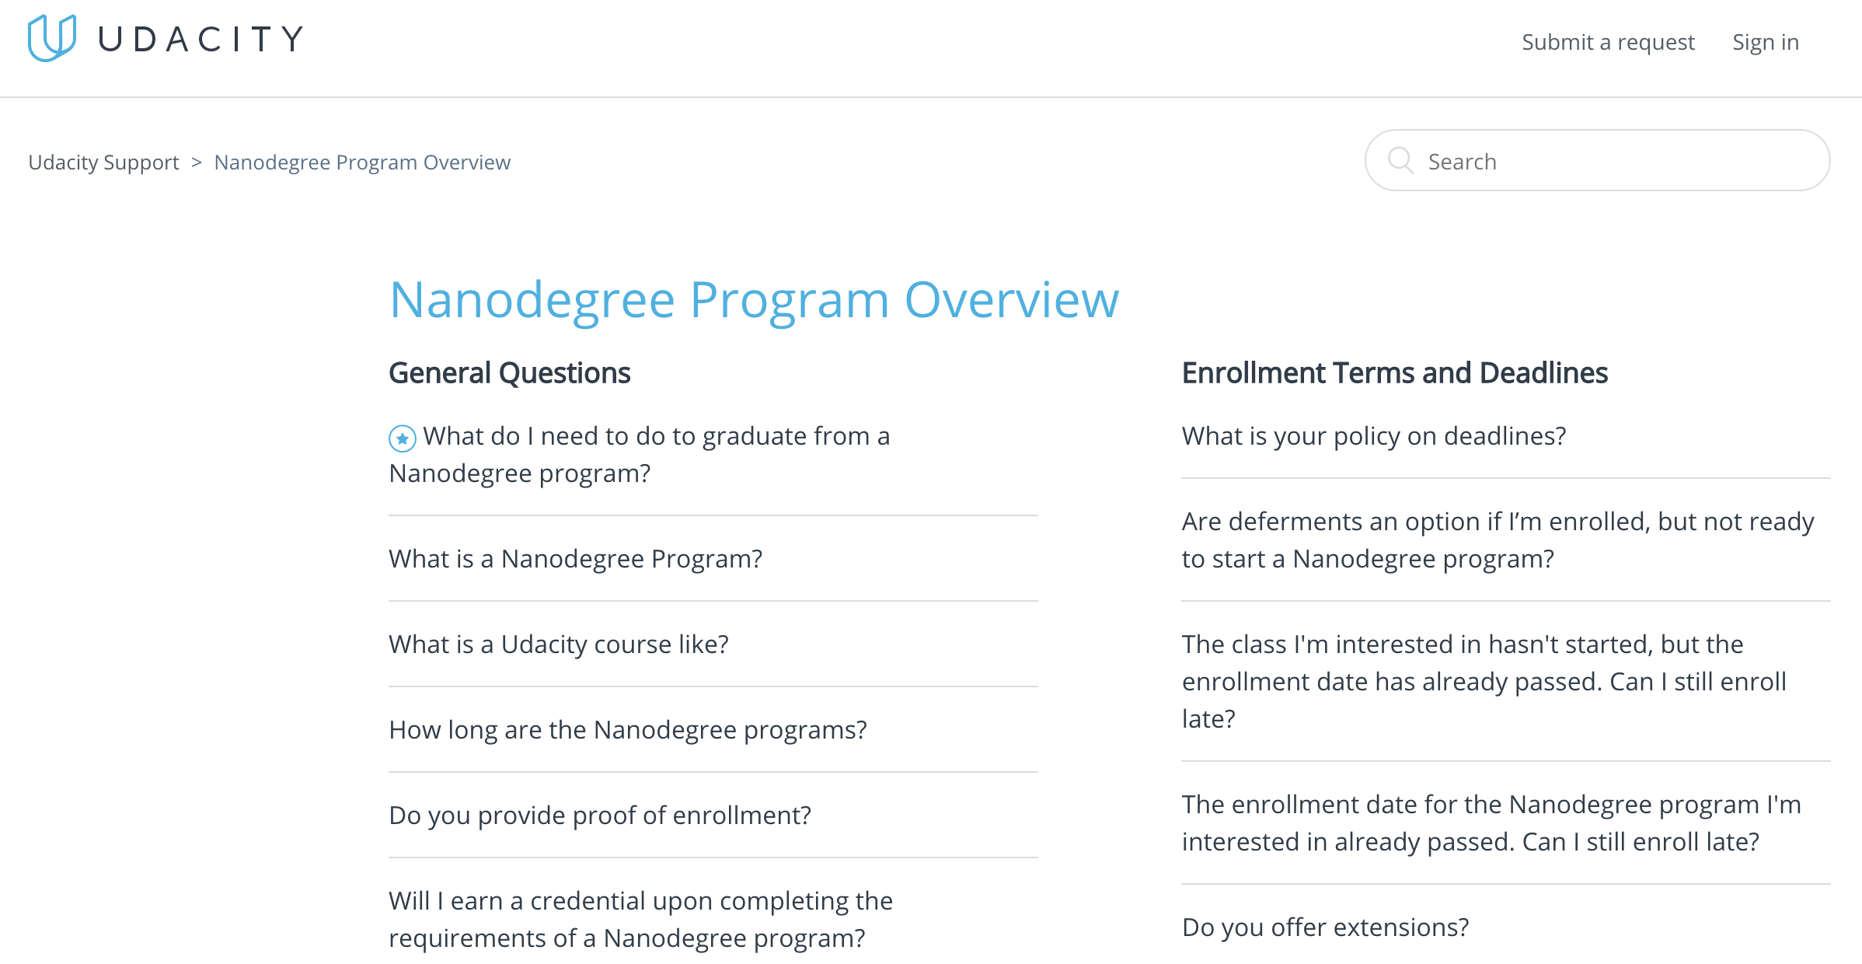Open Enrollment Terms and Deadlines section
Screen dimensions: 1862x964
pos(1394,373)
